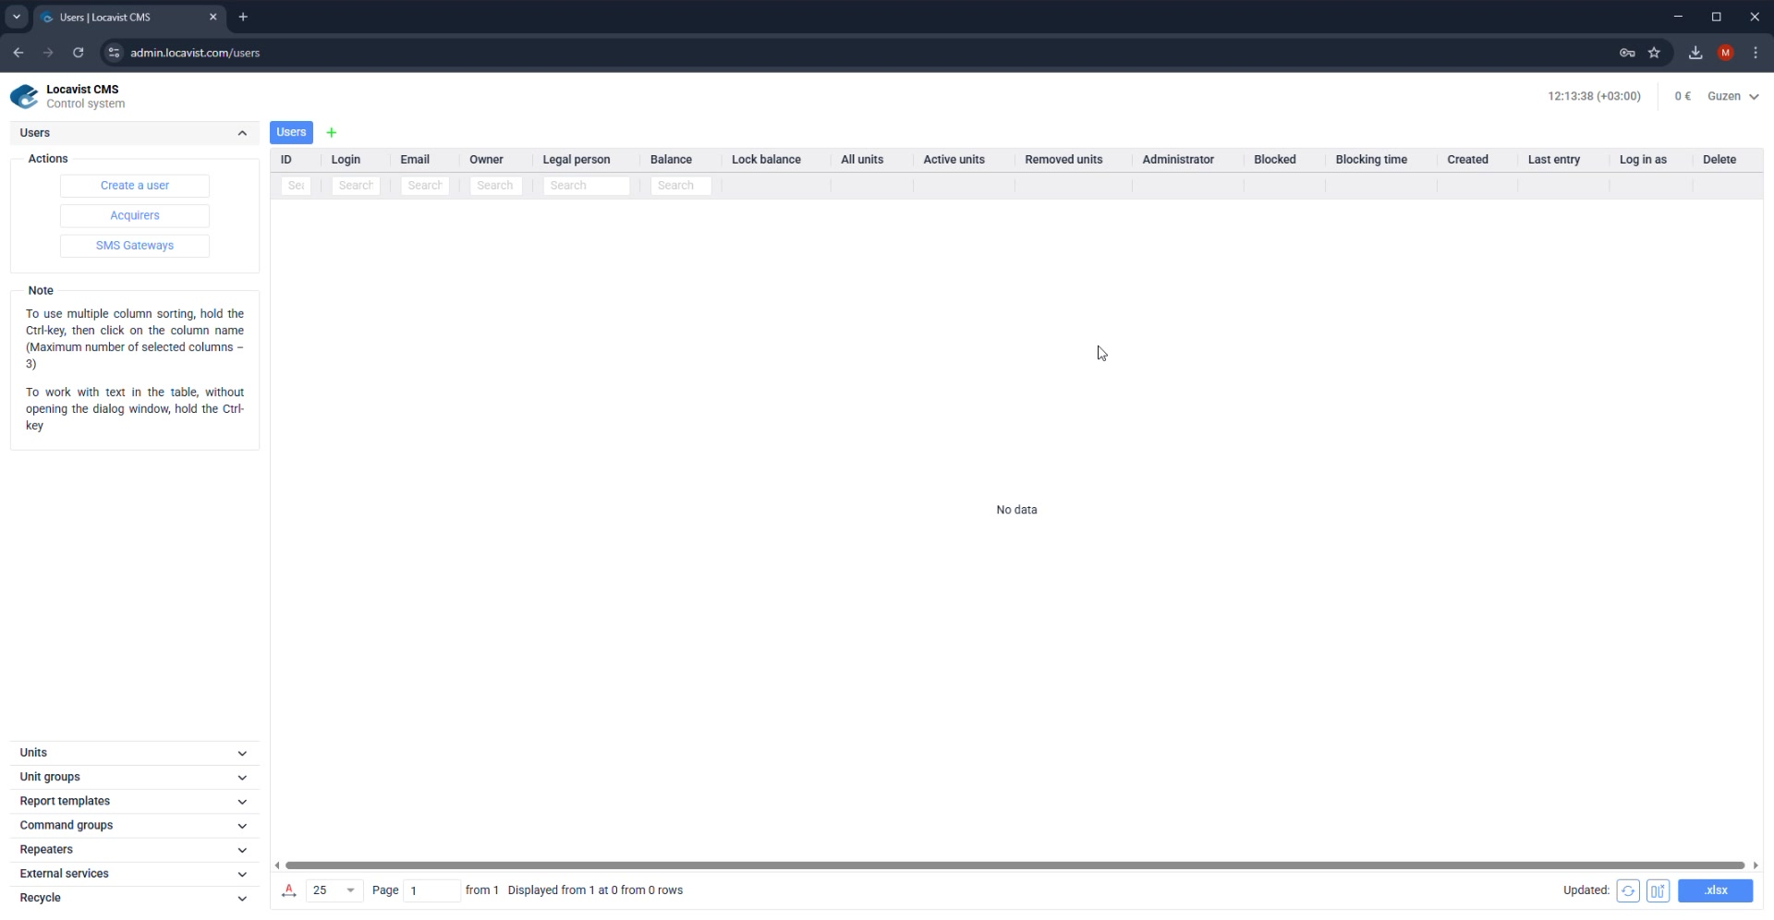Open the password key icon in address bar
The image size is (1774, 920).
coord(1628,53)
